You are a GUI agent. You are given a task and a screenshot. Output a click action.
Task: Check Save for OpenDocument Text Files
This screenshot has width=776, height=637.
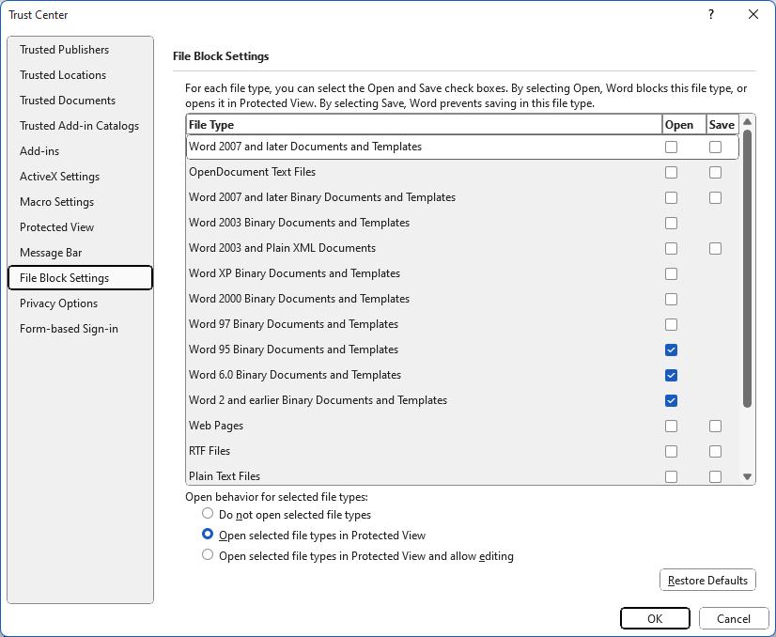tap(715, 172)
